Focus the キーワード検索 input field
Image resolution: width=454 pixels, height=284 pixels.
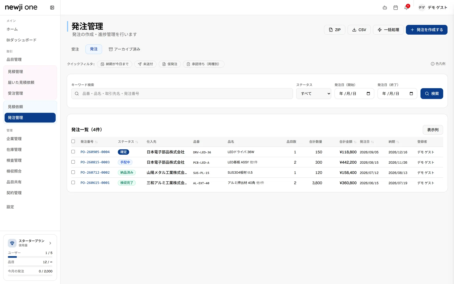tap(182, 94)
